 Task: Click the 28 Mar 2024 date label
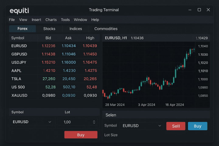pos(115,105)
